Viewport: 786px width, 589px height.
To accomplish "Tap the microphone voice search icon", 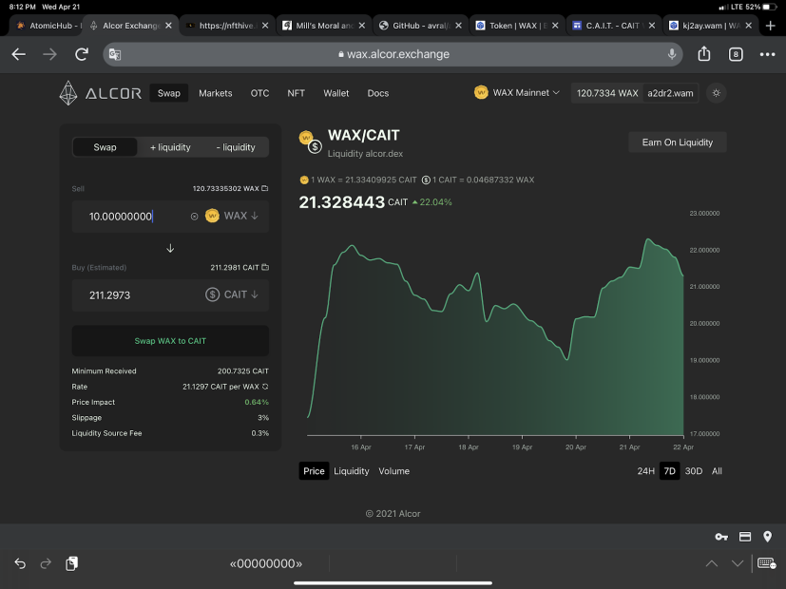I will [x=672, y=54].
